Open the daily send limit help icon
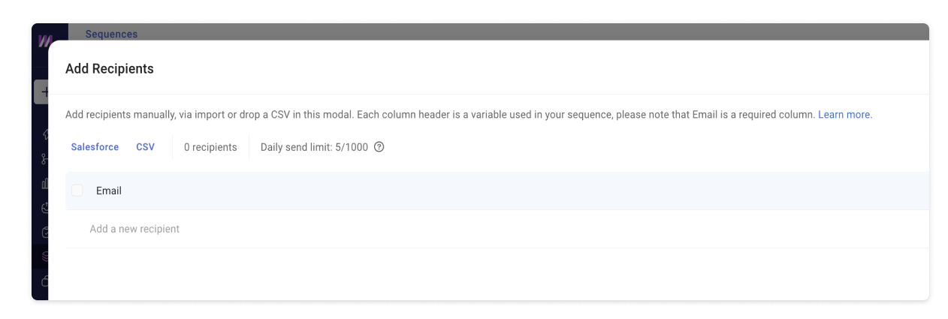Screen dimensions: 948x319 (x=379, y=147)
